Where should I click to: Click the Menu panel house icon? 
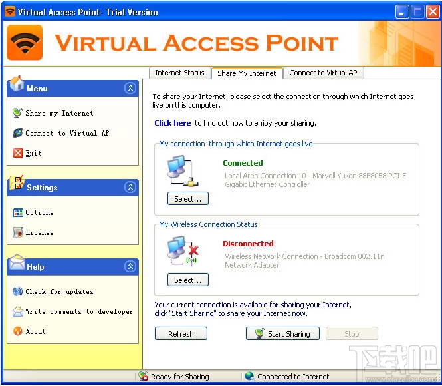point(17,83)
